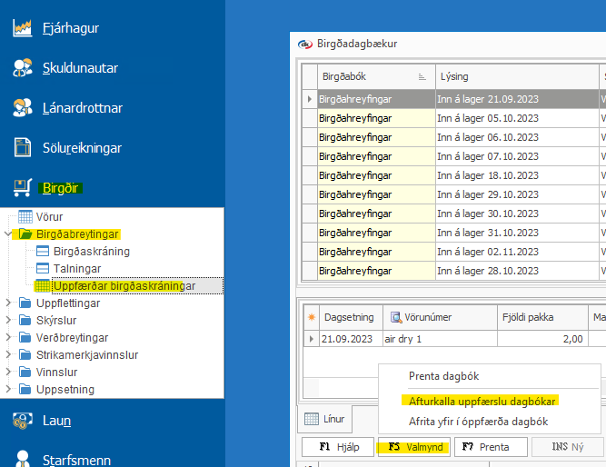
Task: Click the F1 Hjálp button
Action: [x=335, y=446]
